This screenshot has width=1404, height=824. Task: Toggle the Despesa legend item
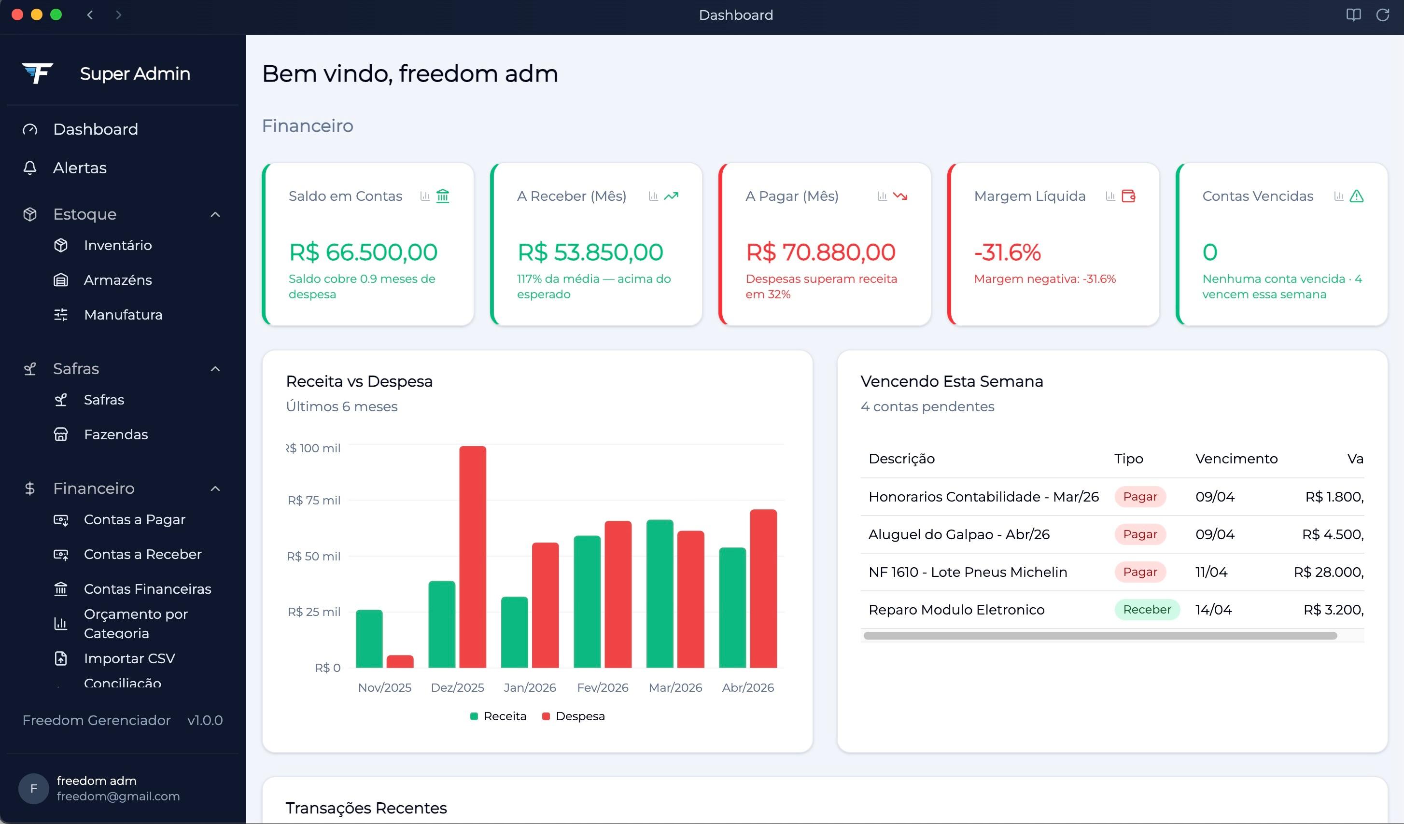coord(573,716)
